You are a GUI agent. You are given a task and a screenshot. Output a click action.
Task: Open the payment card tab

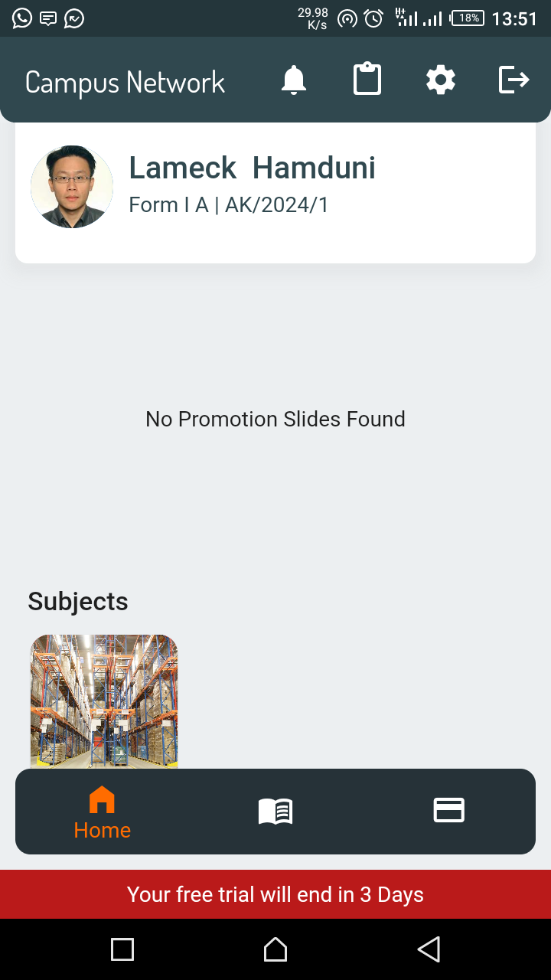pos(449,810)
